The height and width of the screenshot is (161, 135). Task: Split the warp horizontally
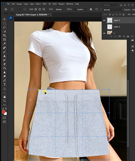click(x=44, y=9)
